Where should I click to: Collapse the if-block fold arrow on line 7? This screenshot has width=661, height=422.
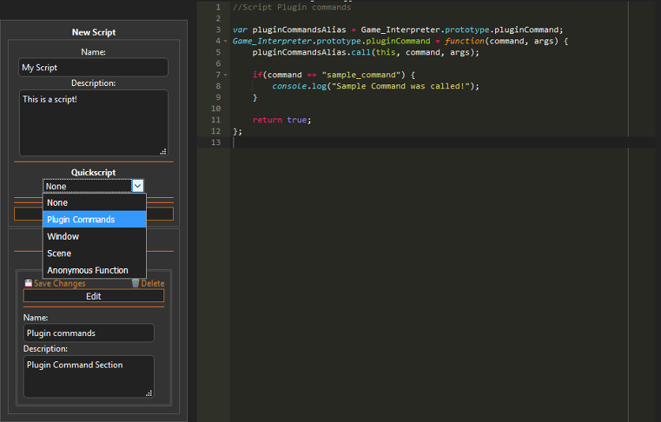226,74
